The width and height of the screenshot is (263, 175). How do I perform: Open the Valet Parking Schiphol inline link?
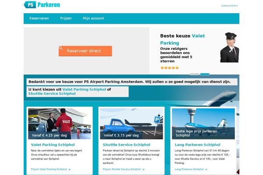pyautogui.click(x=84, y=89)
